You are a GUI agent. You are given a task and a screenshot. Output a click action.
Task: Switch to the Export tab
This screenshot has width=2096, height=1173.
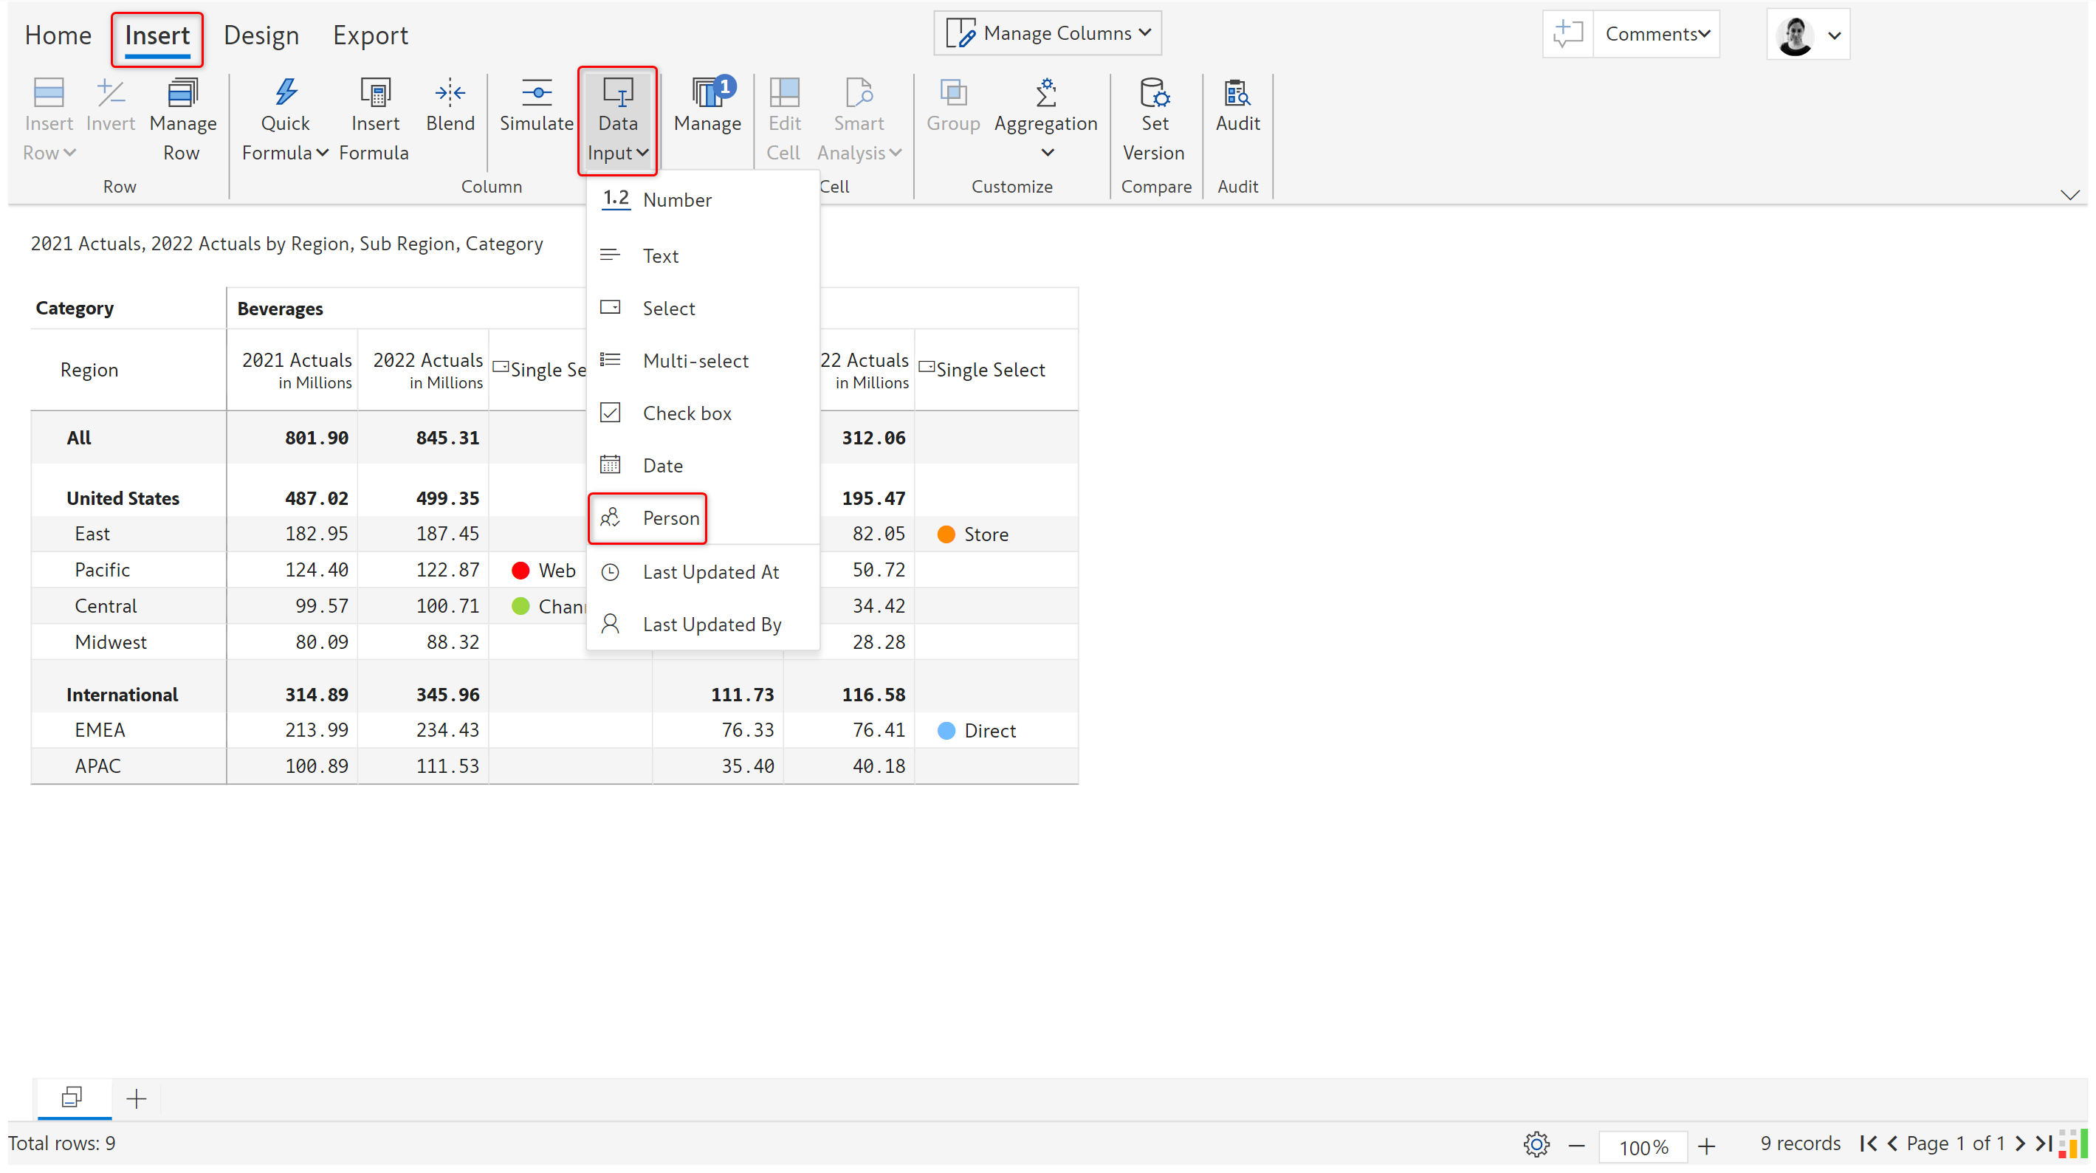click(370, 35)
